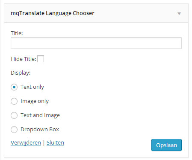
Task: Click the Title: field label
Action: pyautogui.click(x=17, y=33)
